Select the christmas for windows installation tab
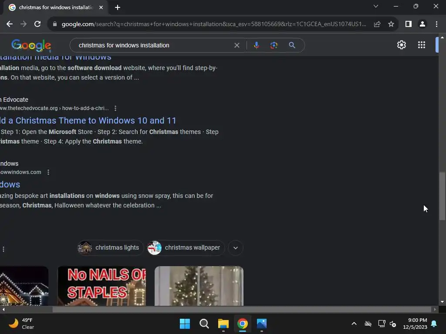Image resolution: width=446 pixels, height=334 pixels. pyautogui.click(x=55, y=7)
